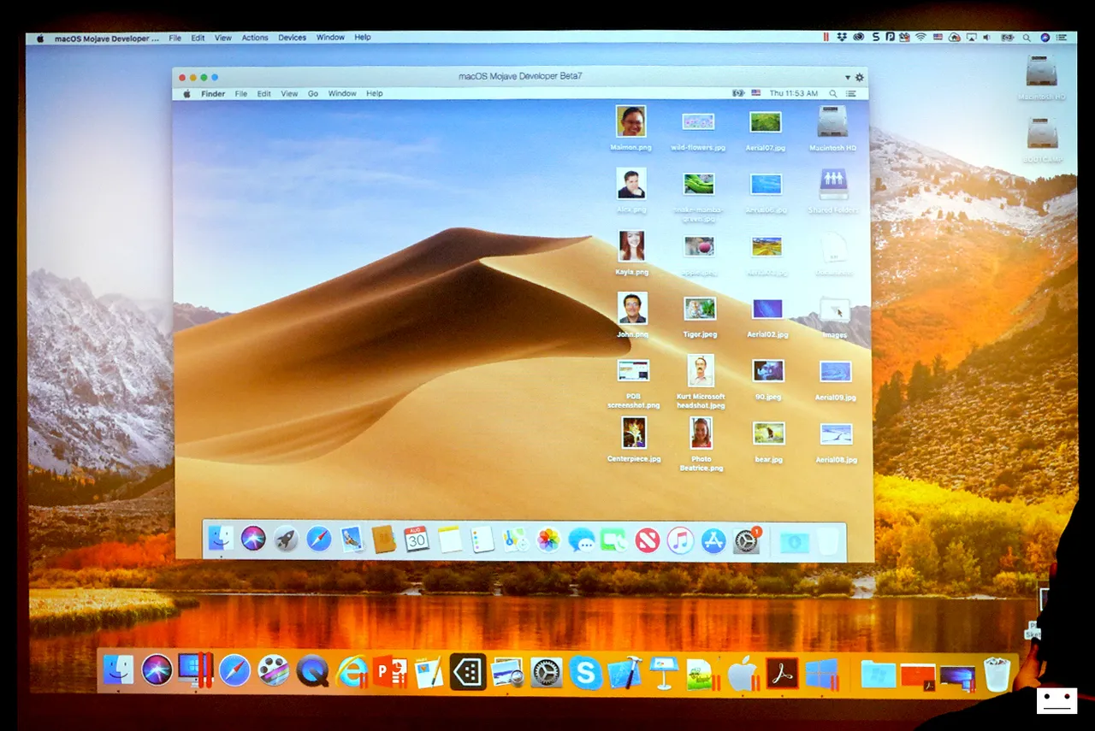Image resolution: width=1095 pixels, height=731 pixels.
Task: Expand the dropdown arrow beside VM gear icon
Action: coord(848,77)
